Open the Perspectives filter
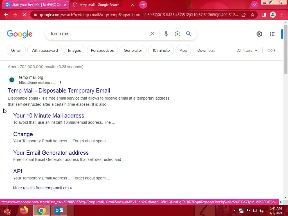Viewport: 288px width, 216px height. point(102,50)
